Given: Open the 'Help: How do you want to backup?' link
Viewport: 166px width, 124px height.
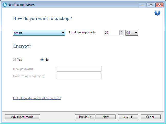Looking at the screenshot, I should pos(37,98).
